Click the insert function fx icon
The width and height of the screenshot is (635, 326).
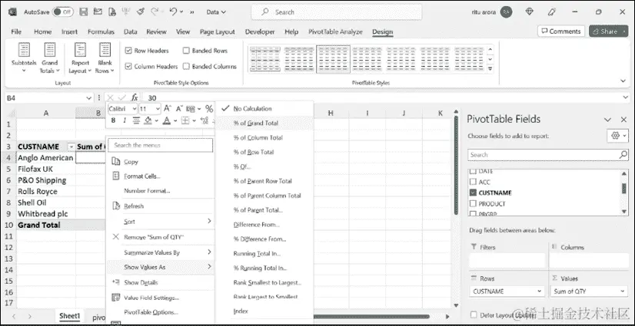tap(135, 97)
